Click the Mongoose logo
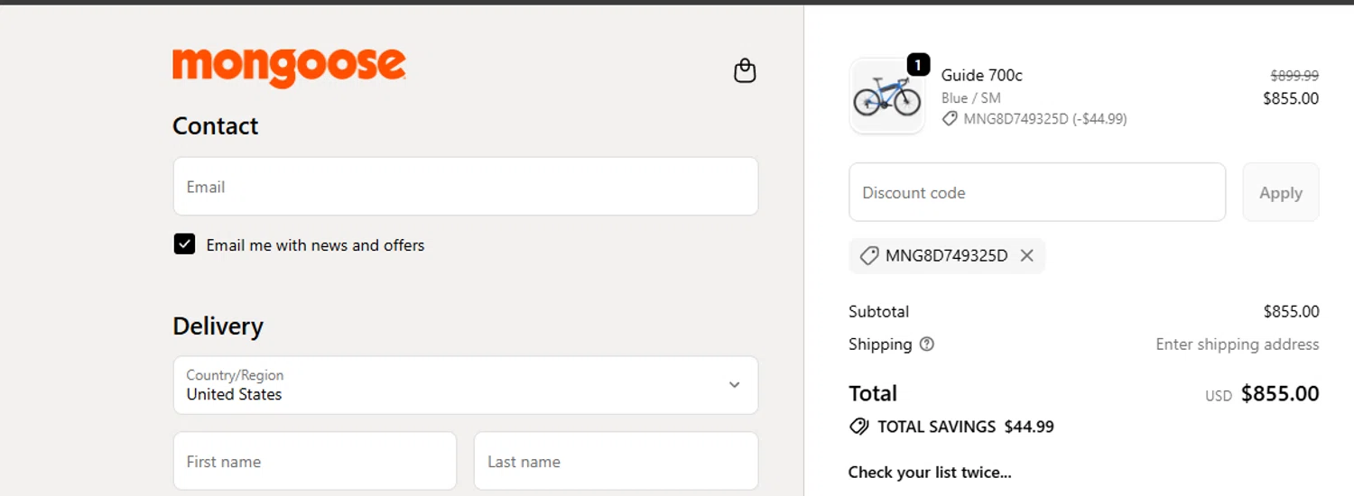The image size is (1354, 496). coord(289,68)
